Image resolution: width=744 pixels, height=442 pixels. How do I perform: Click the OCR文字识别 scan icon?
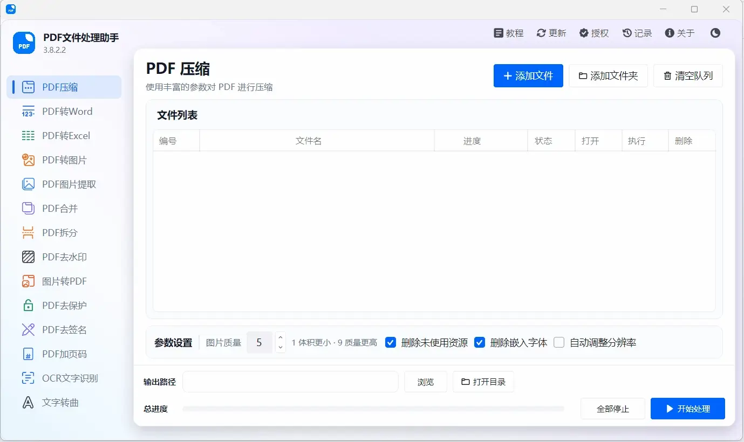[x=28, y=378]
